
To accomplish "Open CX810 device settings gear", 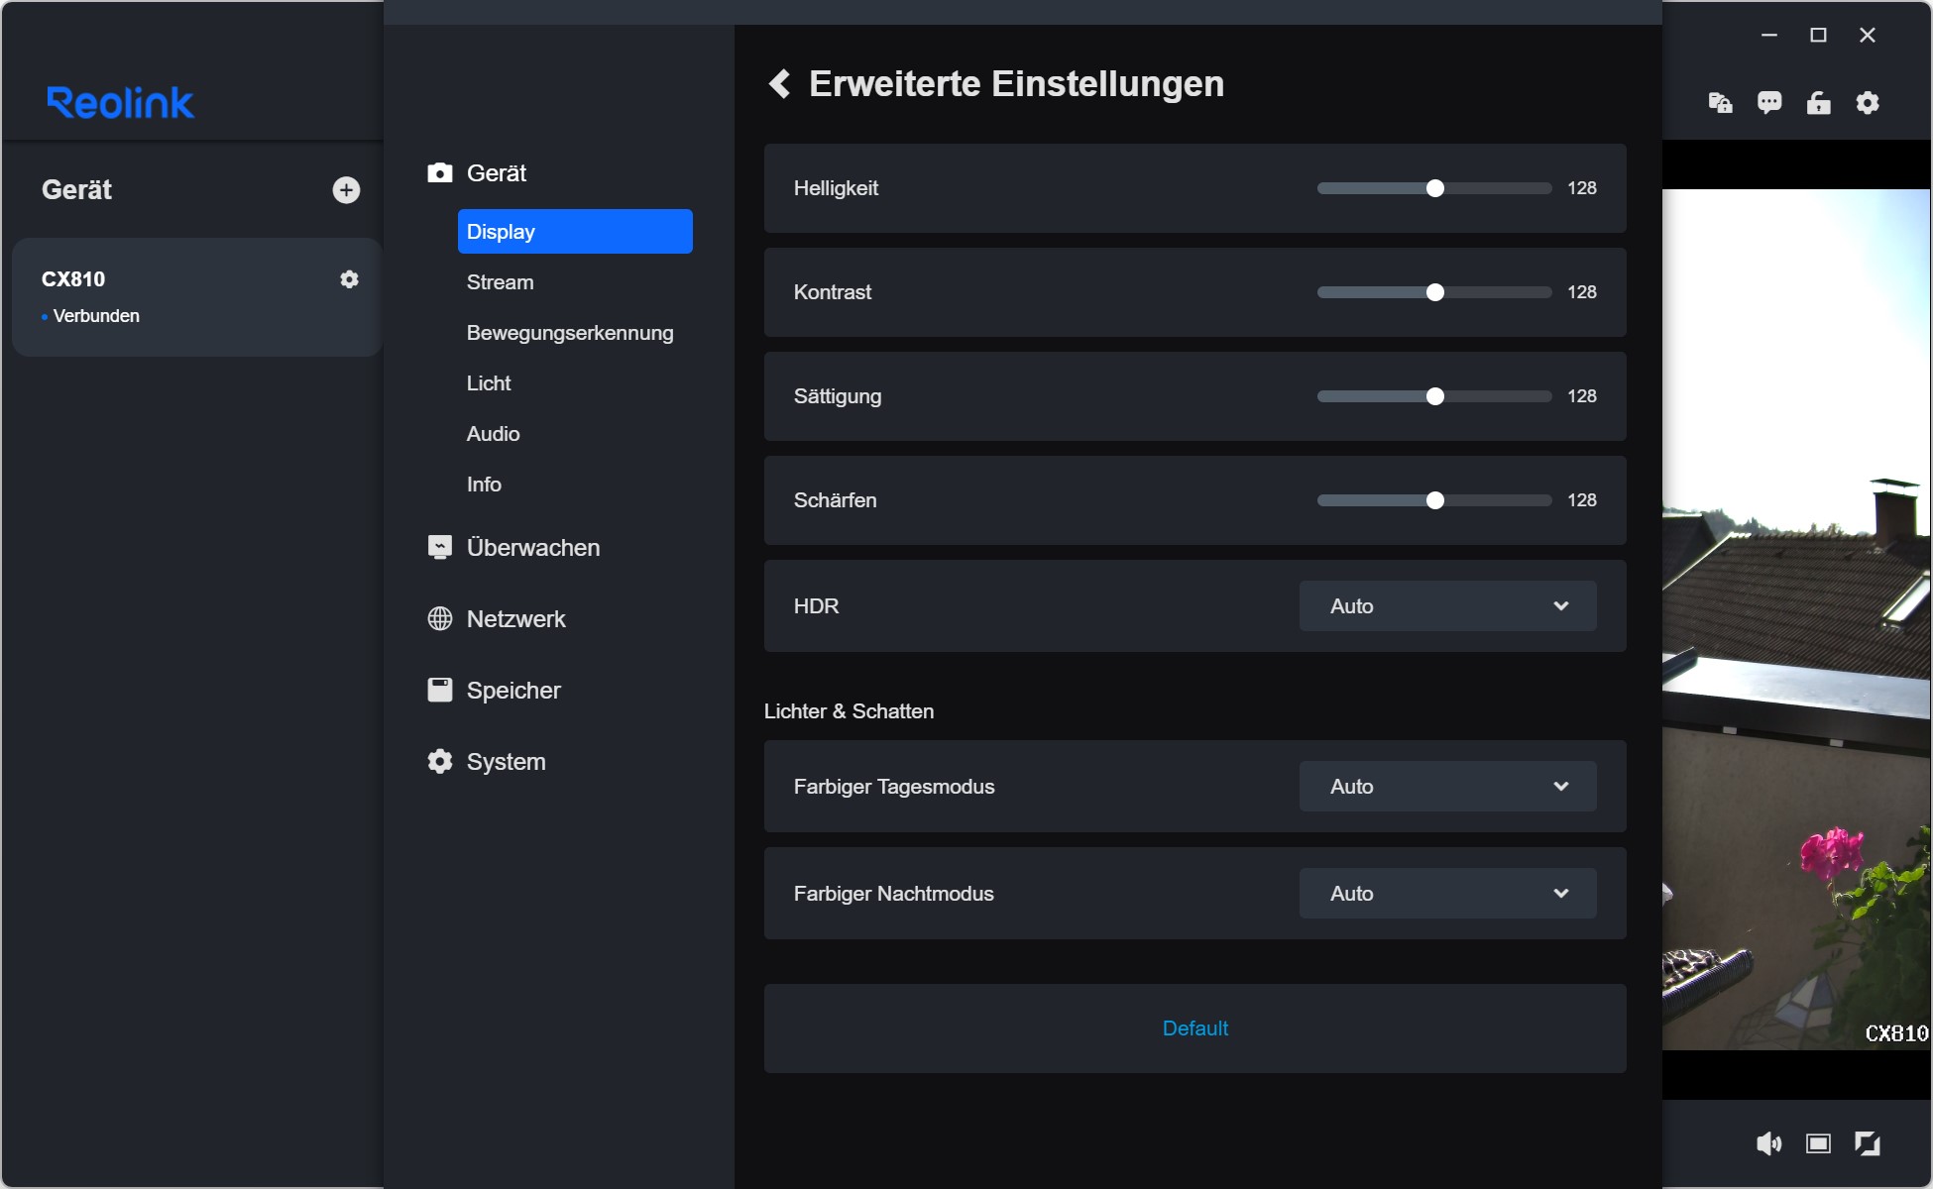I will pos(349,279).
